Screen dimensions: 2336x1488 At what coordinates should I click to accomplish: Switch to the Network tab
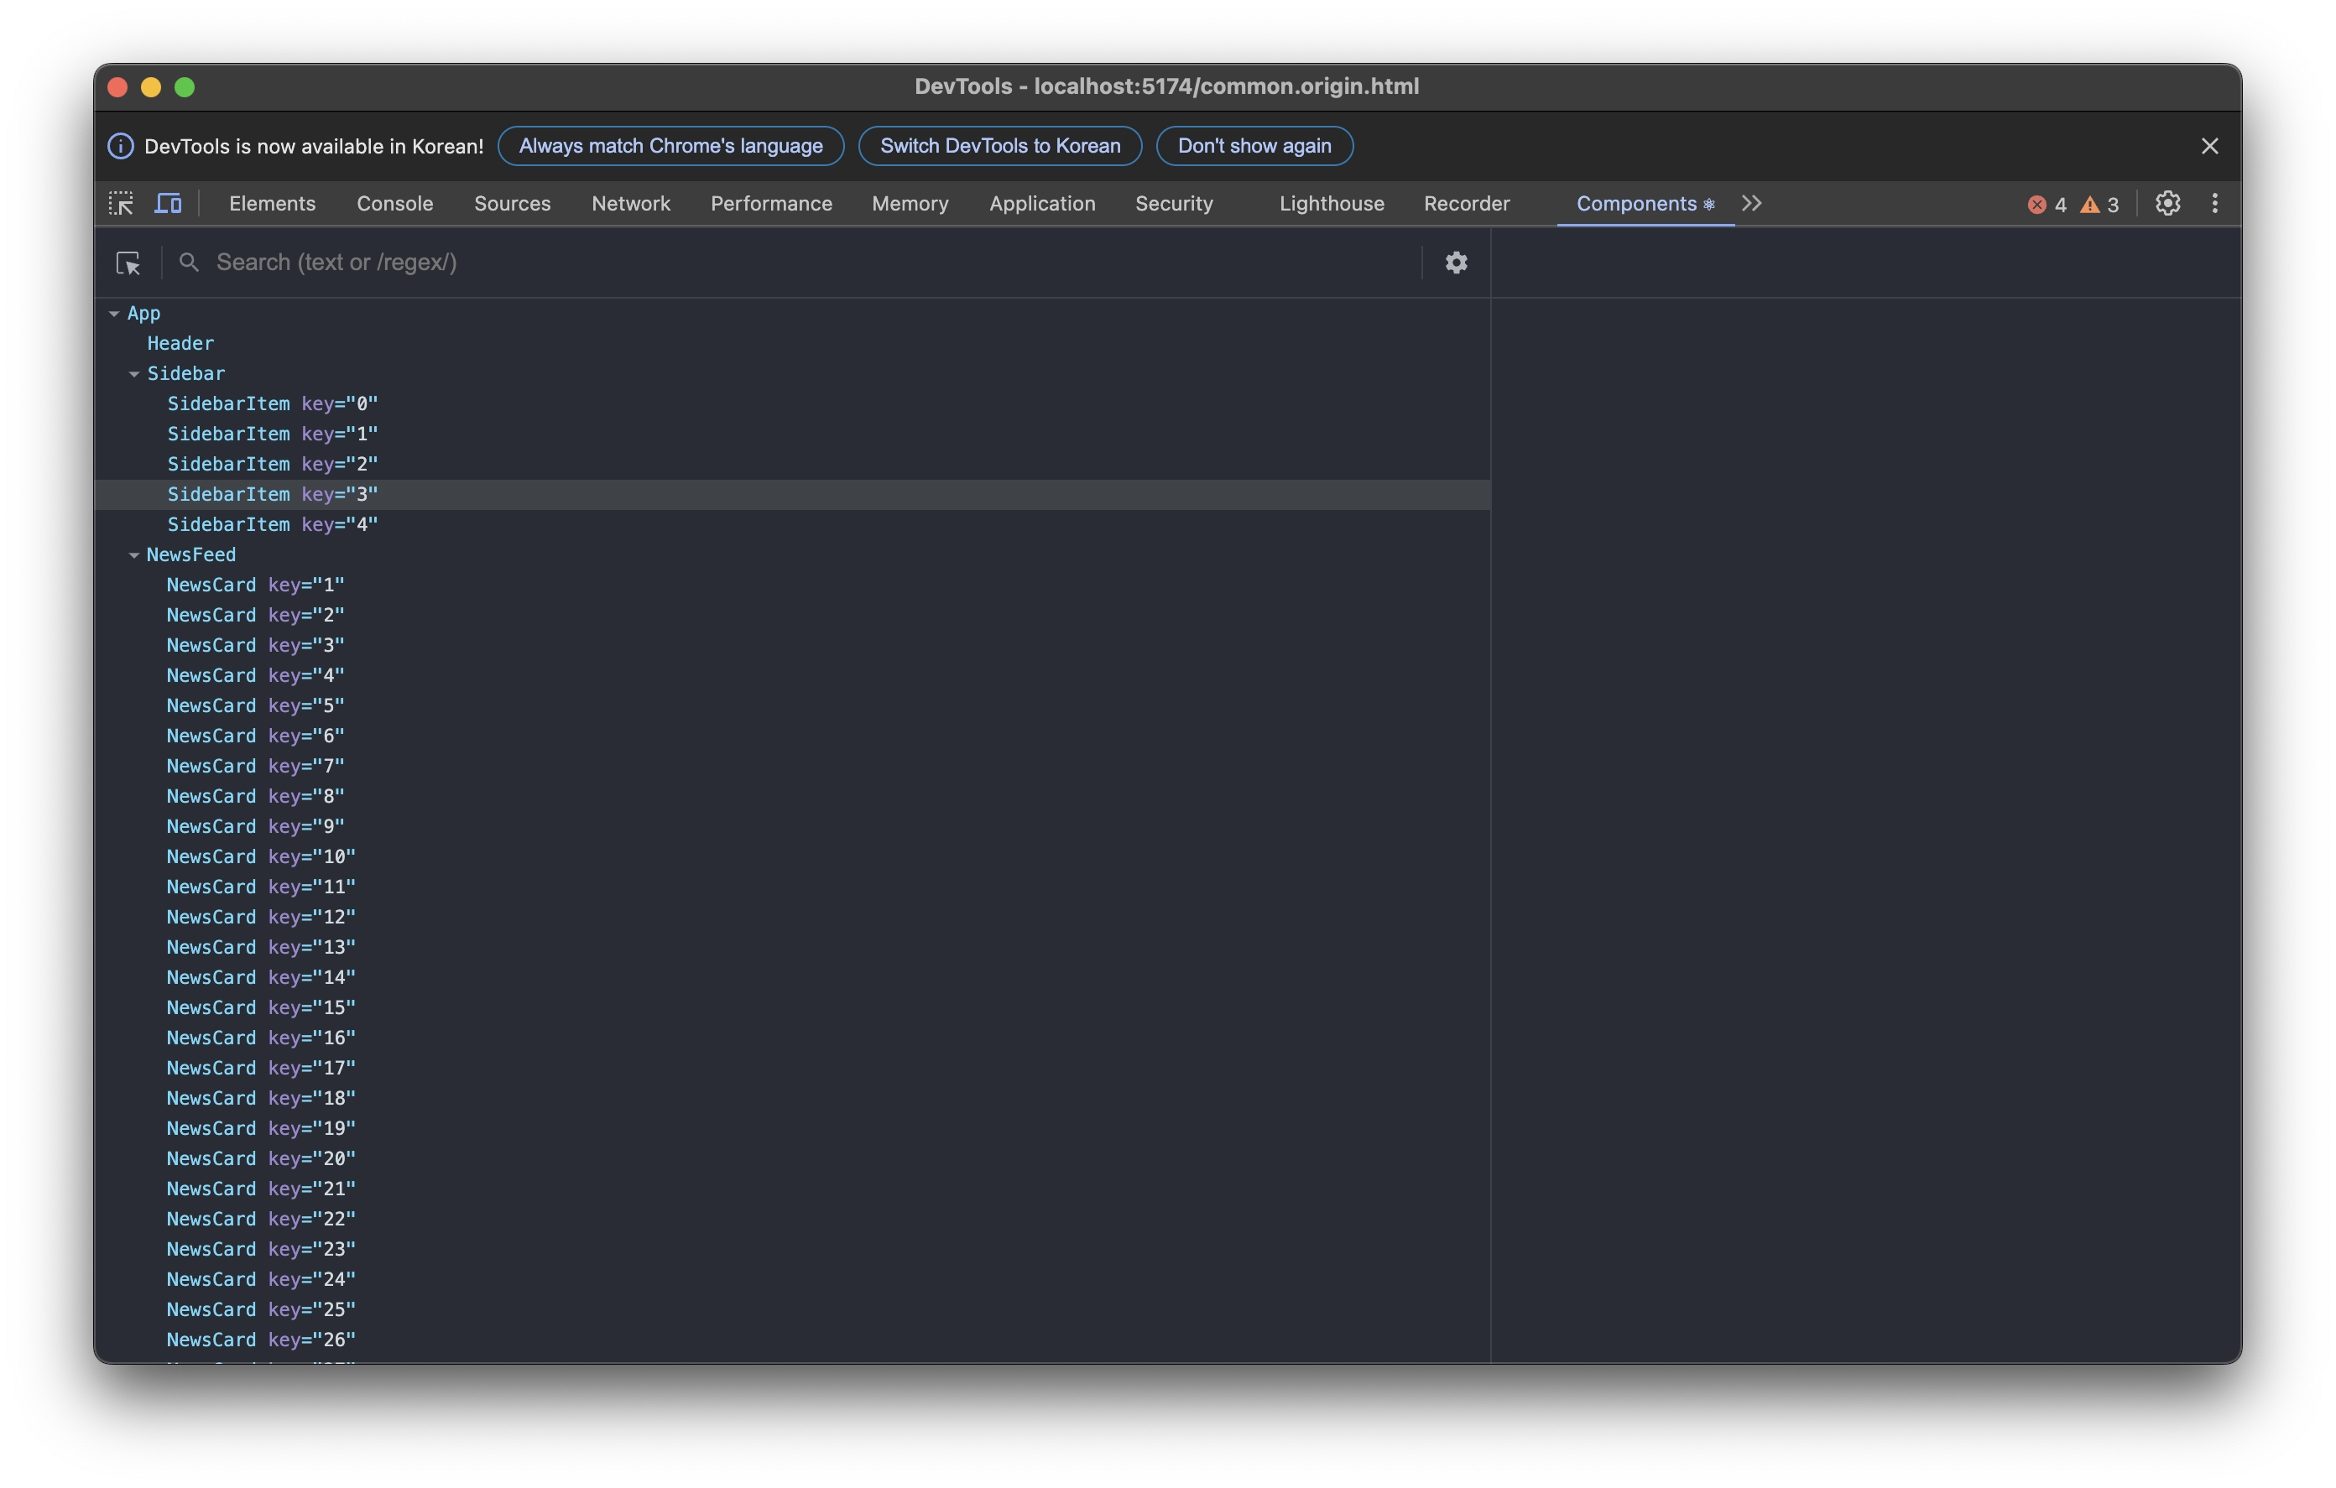click(630, 203)
